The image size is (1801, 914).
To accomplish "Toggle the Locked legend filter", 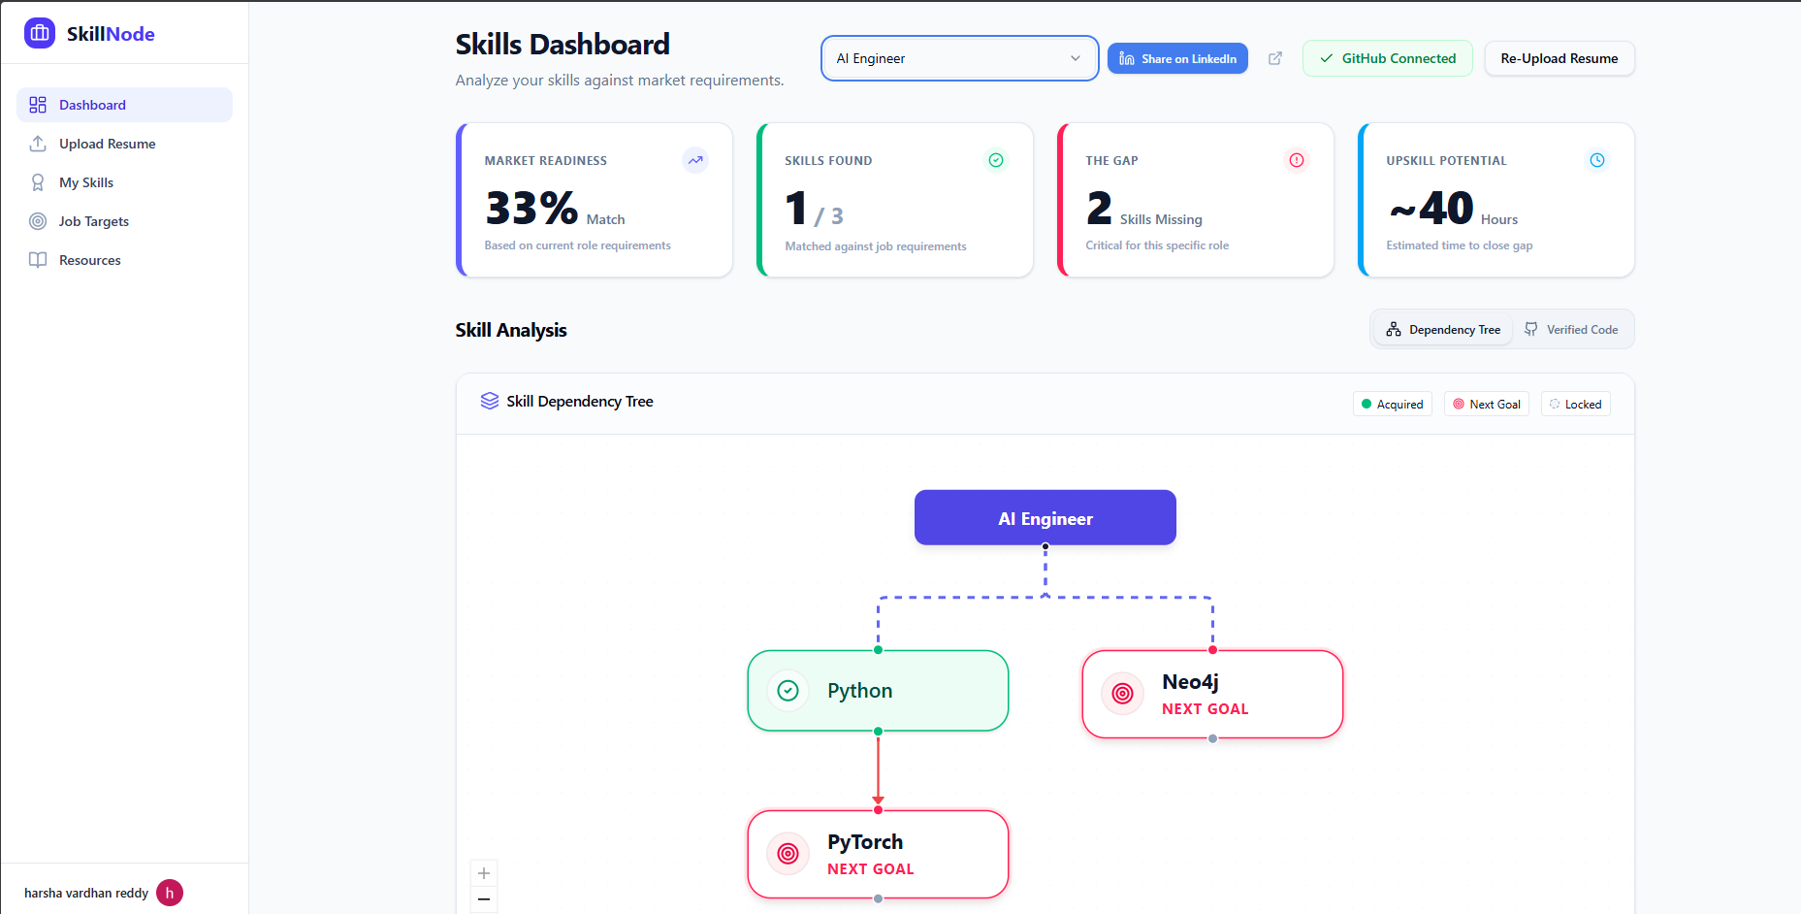I will pyautogui.click(x=1575, y=403).
